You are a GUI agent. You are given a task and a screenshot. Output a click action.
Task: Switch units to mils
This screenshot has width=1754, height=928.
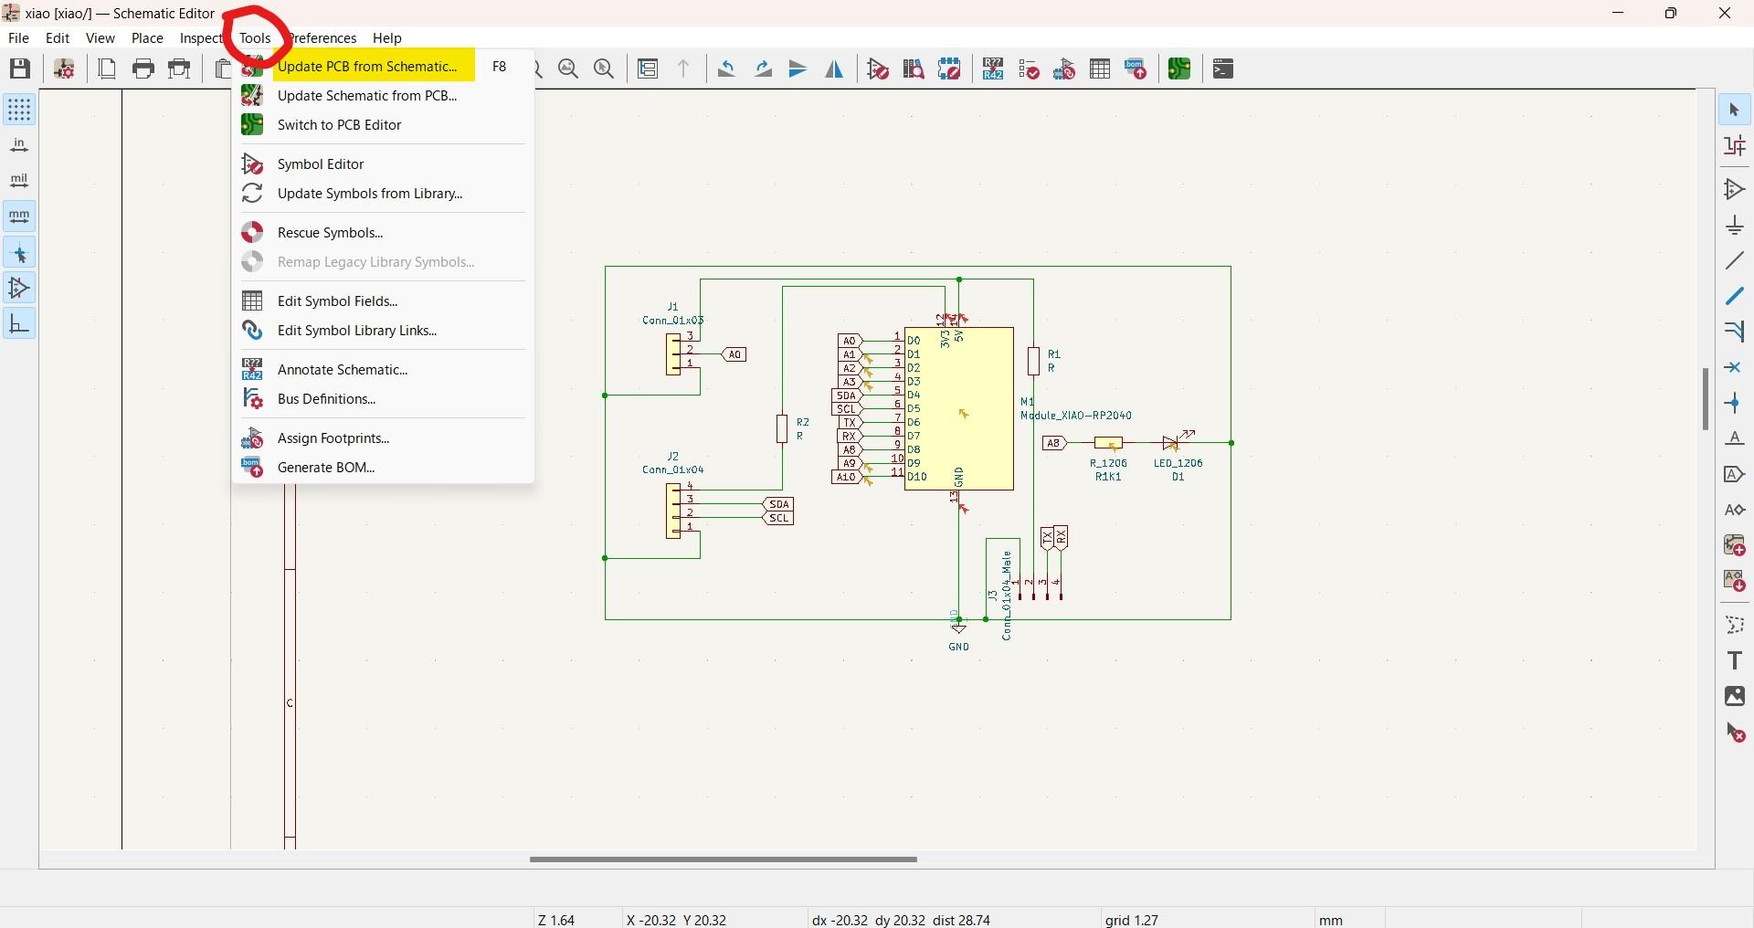pos(19,182)
